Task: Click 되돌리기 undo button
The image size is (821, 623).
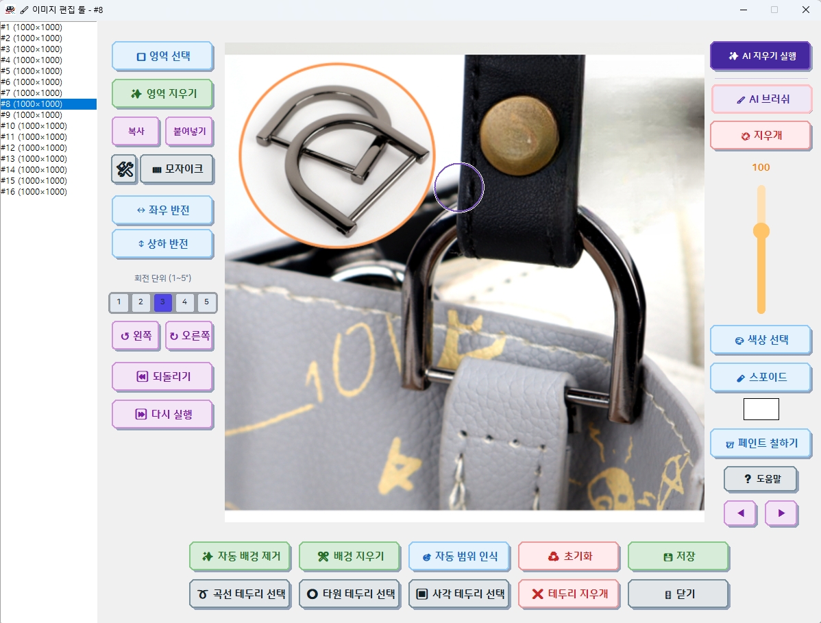Action: pos(163,377)
